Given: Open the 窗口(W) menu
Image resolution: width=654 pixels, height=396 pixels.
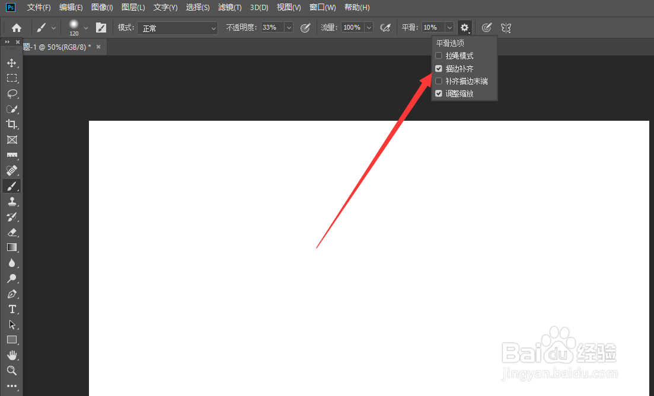Looking at the screenshot, I should click(x=323, y=8).
